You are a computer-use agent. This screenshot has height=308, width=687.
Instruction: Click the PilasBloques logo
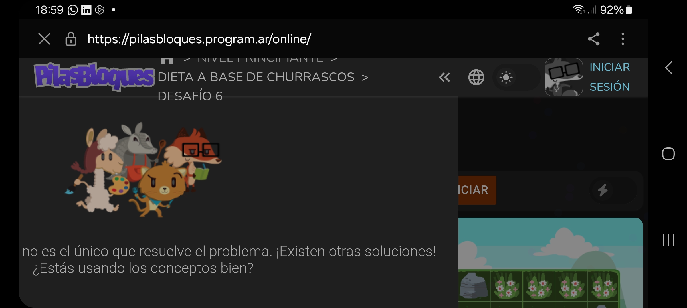94,76
